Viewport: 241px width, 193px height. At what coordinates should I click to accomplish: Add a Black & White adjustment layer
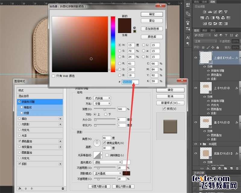213,18
